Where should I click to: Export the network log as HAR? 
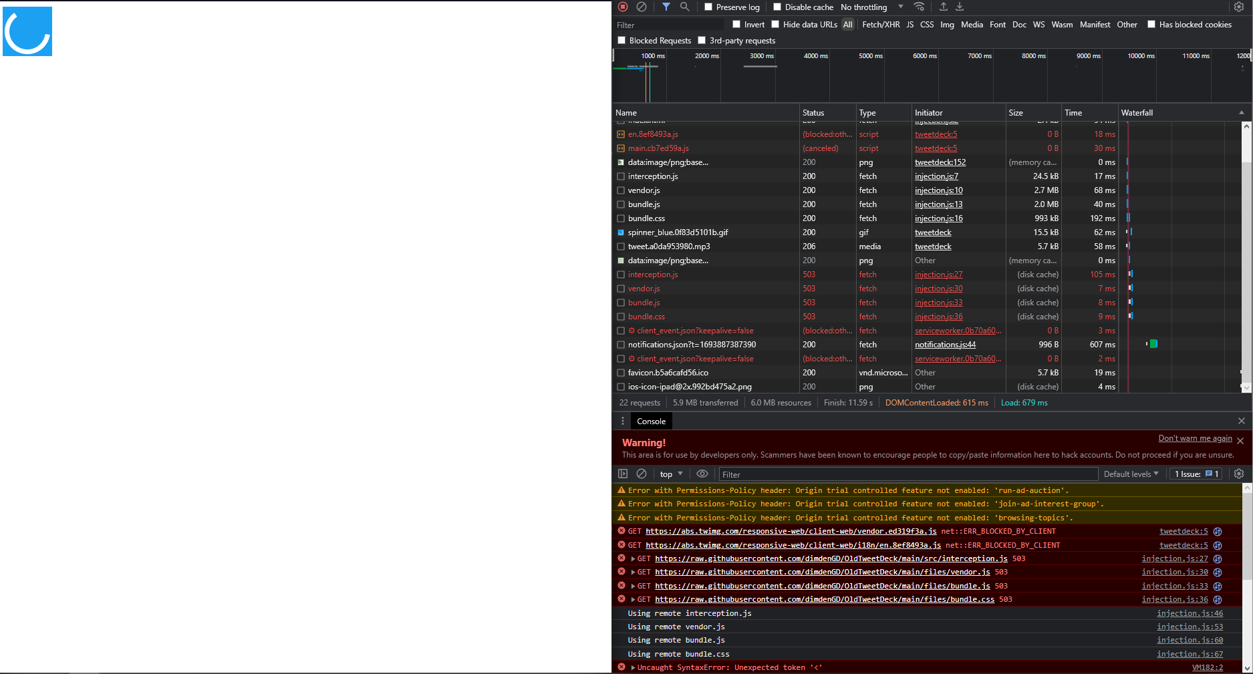coord(960,7)
